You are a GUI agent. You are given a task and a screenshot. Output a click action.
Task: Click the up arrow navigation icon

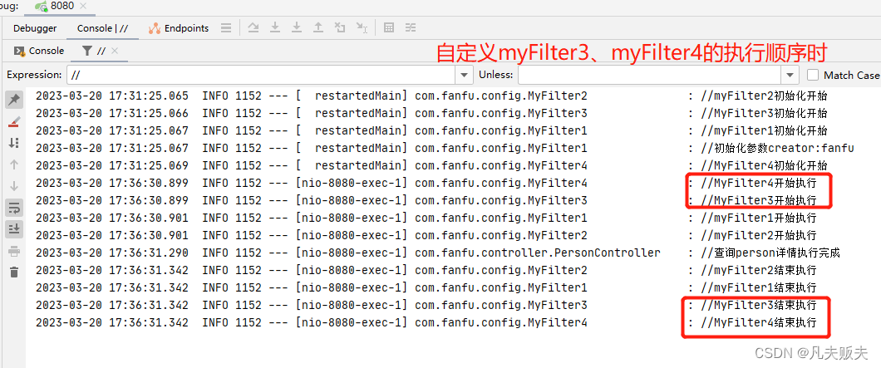click(14, 164)
